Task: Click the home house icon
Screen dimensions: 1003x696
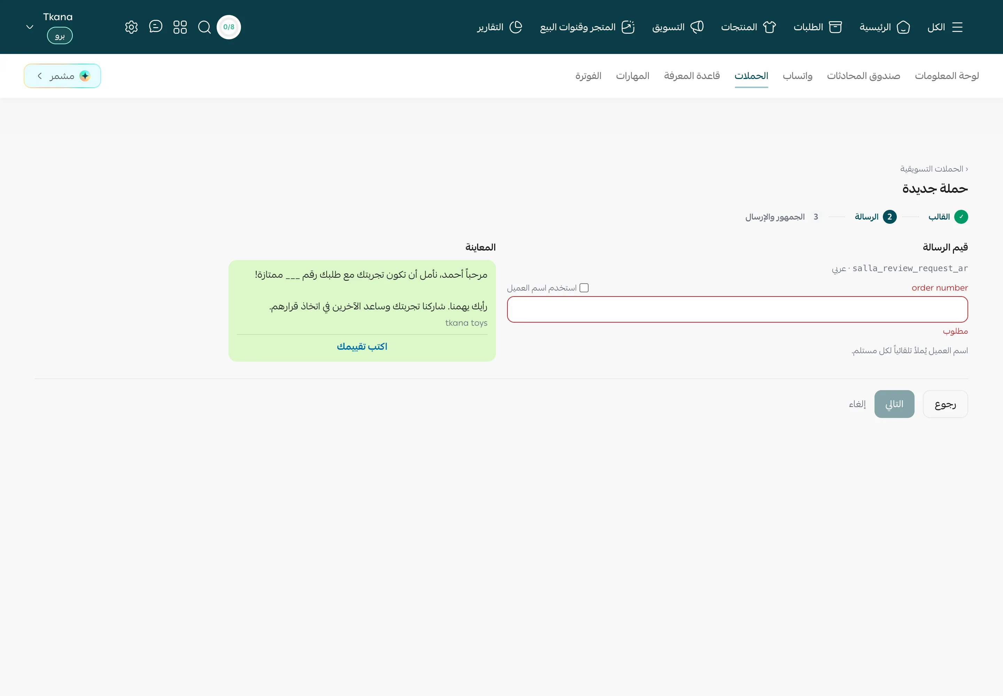Action: [x=903, y=27]
